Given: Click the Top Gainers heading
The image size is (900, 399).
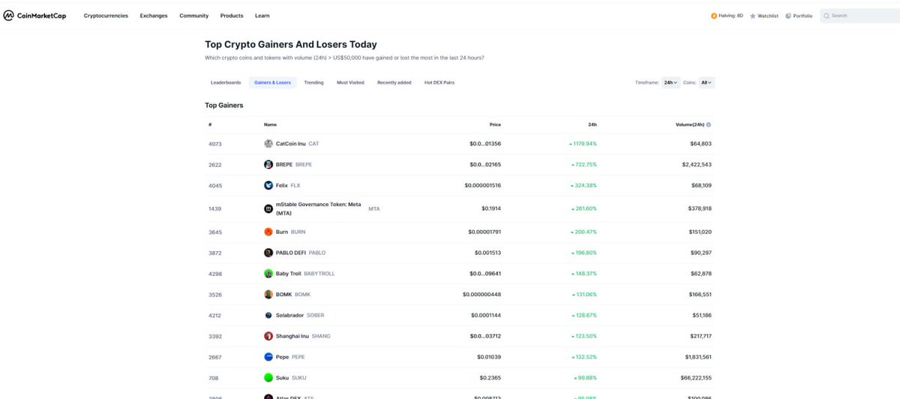Looking at the screenshot, I should tap(224, 106).
